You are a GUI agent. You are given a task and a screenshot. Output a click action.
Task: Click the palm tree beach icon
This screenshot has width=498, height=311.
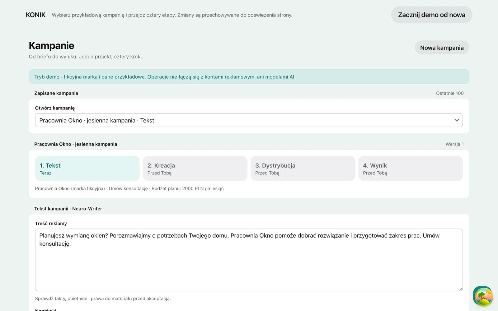483,296
